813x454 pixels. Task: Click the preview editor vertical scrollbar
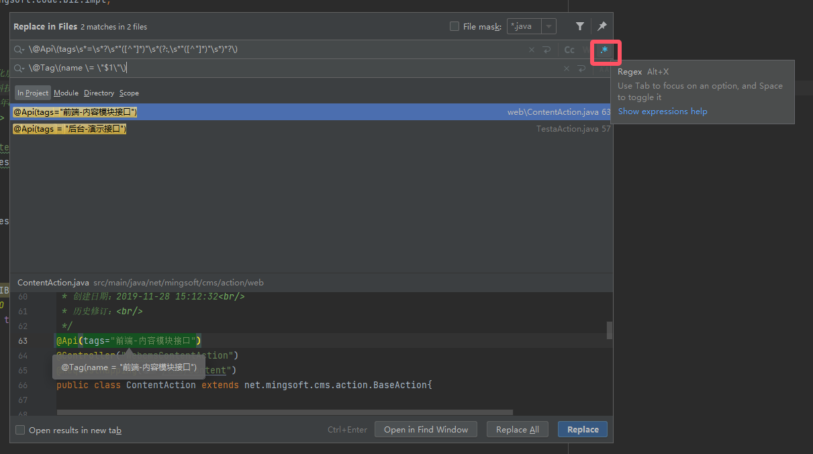609,330
